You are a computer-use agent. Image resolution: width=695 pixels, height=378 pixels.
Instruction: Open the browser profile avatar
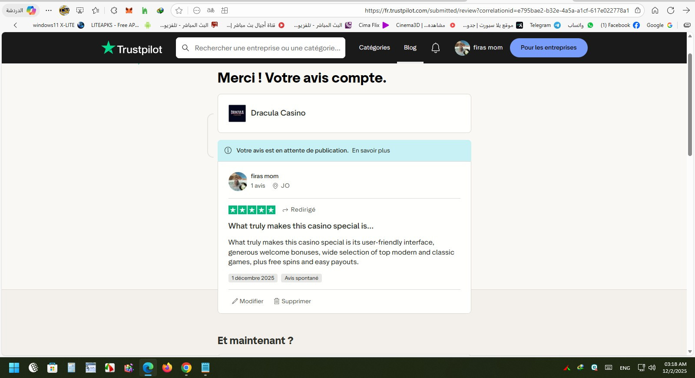click(64, 10)
